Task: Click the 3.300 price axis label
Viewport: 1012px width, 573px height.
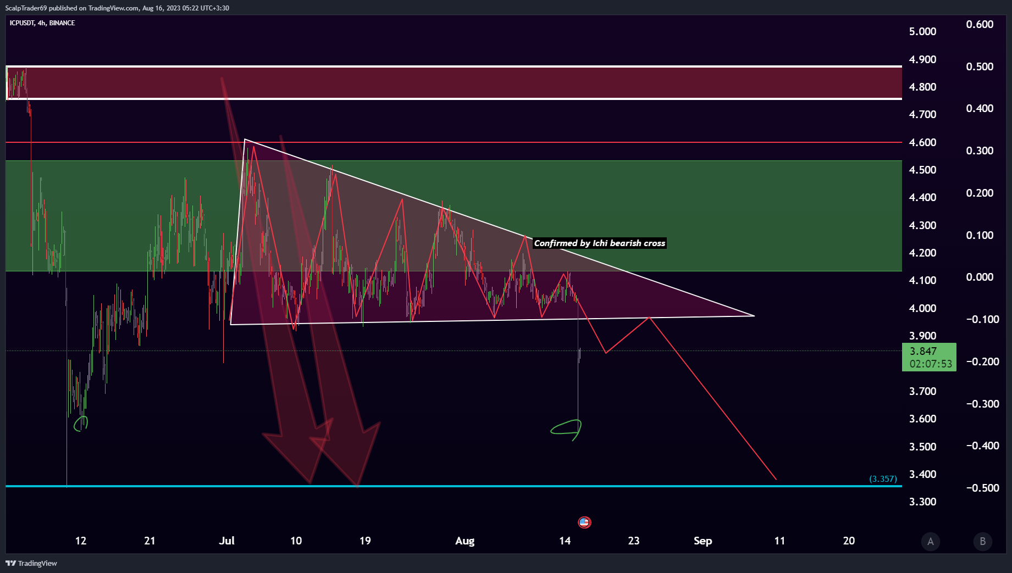Action: click(x=922, y=502)
